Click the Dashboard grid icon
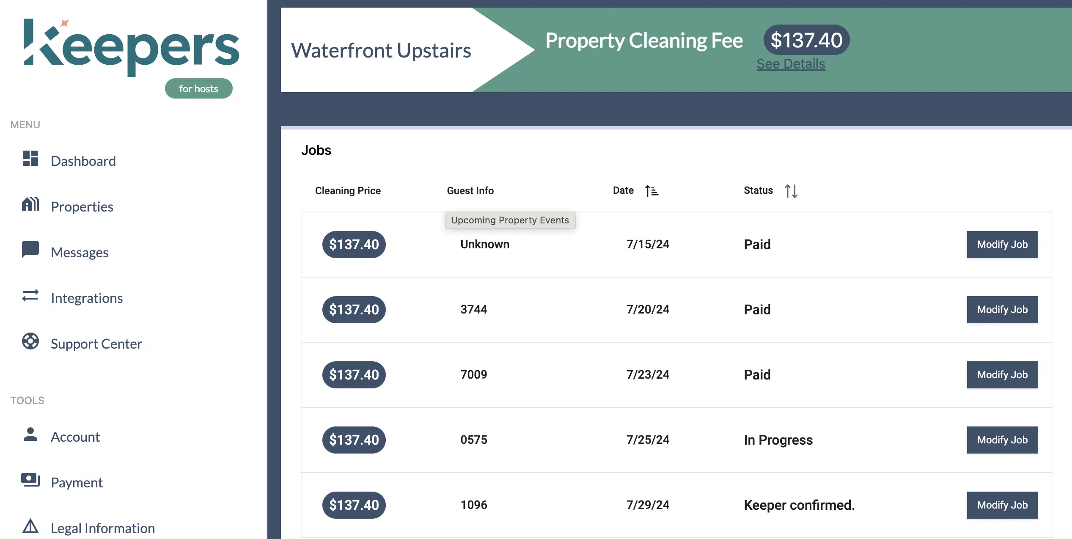The height and width of the screenshot is (539, 1072). [30, 159]
